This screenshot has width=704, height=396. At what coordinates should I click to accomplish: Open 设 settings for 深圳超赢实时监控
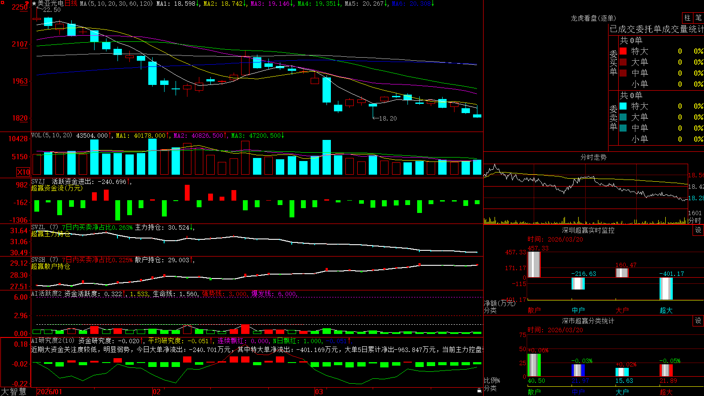pyautogui.click(x=698, y=230)
